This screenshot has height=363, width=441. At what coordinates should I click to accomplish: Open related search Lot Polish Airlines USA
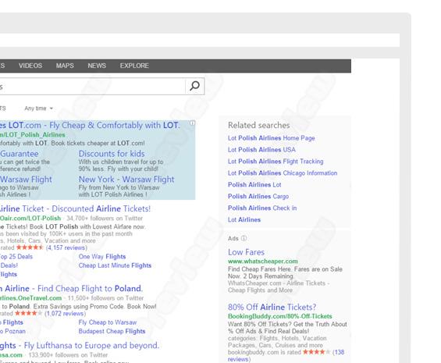(261, 150)
